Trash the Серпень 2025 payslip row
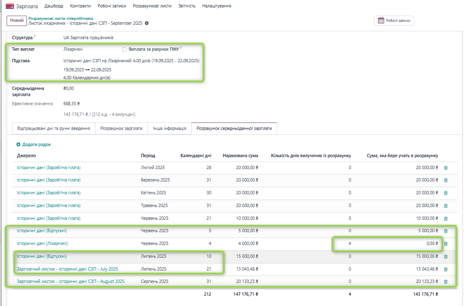This screenshot has height=306, width=464. (445, 282)
